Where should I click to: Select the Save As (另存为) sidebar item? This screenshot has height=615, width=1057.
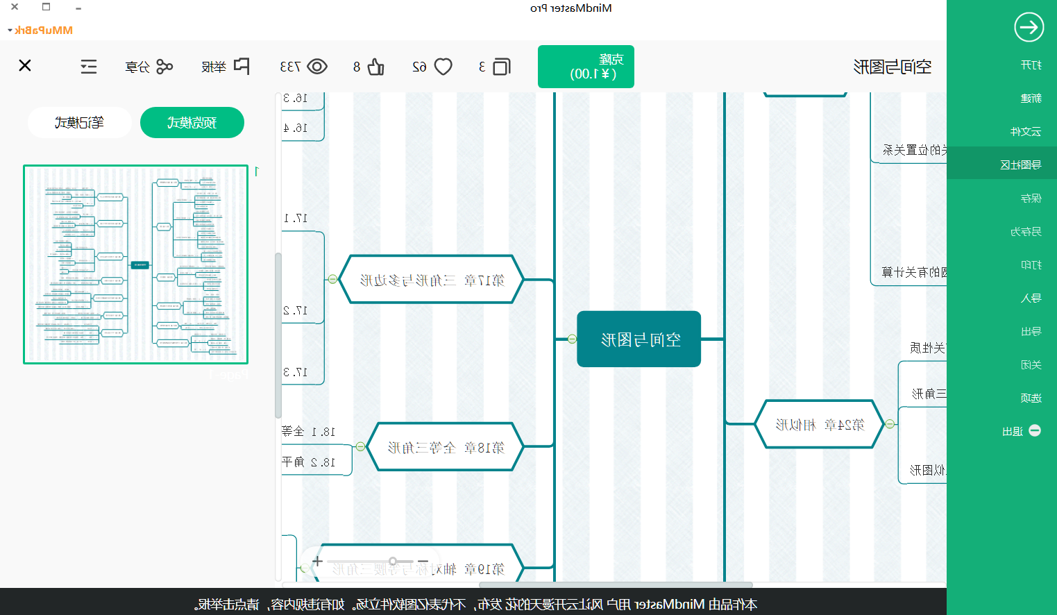tap(1026, 231)
